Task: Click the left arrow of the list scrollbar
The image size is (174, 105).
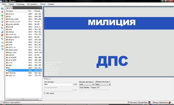Action: pyautogui.click(x=6, y=99)
